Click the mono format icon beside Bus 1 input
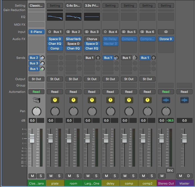Viewport: 195px width, 187px height. coord(50,32)
